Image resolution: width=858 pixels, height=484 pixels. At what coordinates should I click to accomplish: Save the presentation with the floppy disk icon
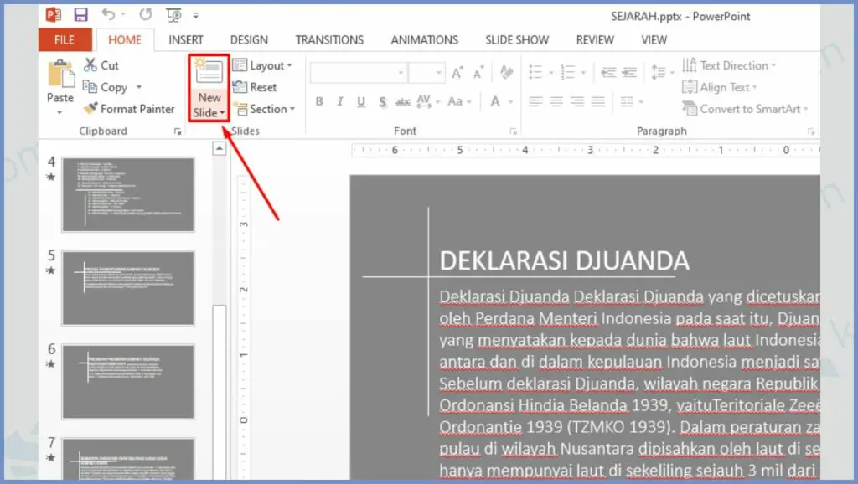pyautogui.click(x=81, y=15)
